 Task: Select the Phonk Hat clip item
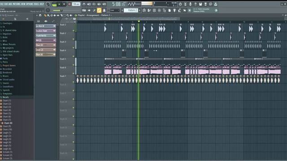point(46,36)
